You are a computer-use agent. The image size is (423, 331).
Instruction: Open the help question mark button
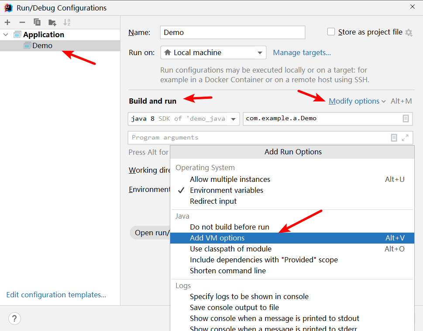coord(14,319)
